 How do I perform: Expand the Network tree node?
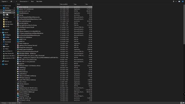point(1,61)
